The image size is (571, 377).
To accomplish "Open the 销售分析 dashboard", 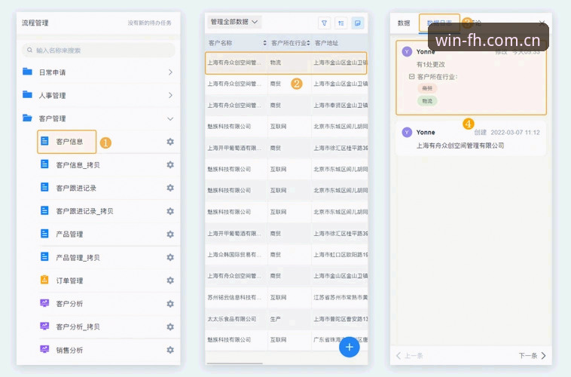I will point(69,350).
